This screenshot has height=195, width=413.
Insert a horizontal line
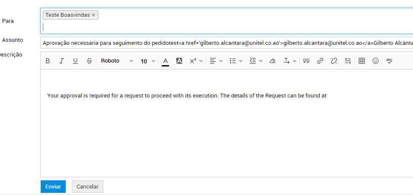pyautogui.click(x=348, y=61)
